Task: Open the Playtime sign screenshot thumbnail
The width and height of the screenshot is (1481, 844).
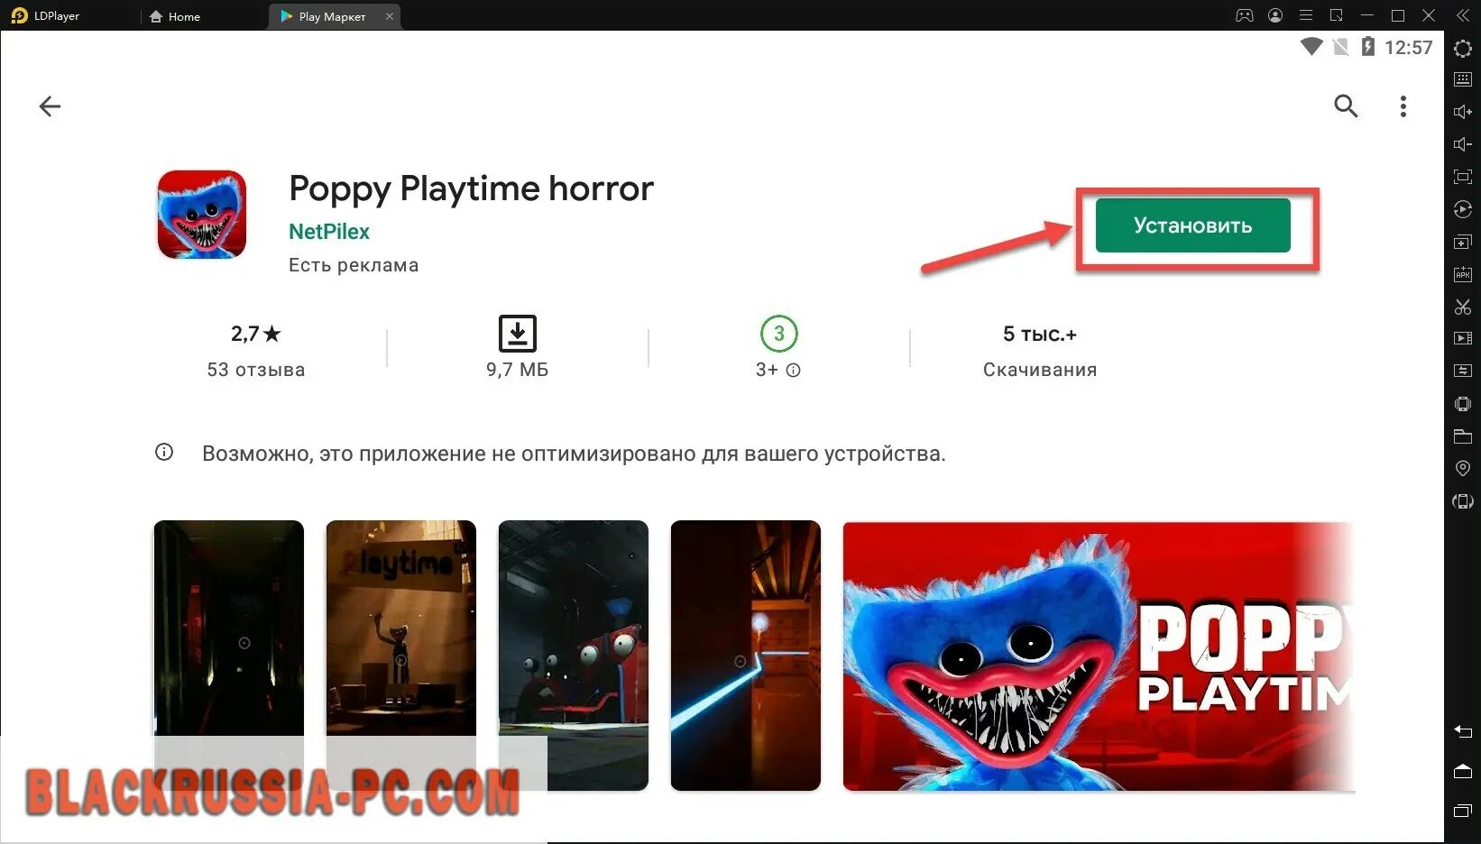Action: 401,655
